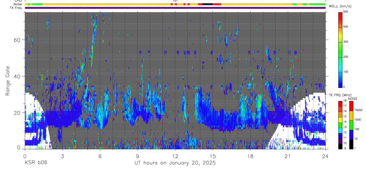Click the "Noise" strip label at top left

coord(18,4)
